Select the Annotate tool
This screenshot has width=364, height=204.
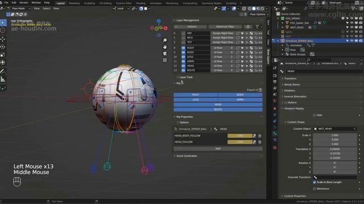pyautogui.click(x=3, y=71)
